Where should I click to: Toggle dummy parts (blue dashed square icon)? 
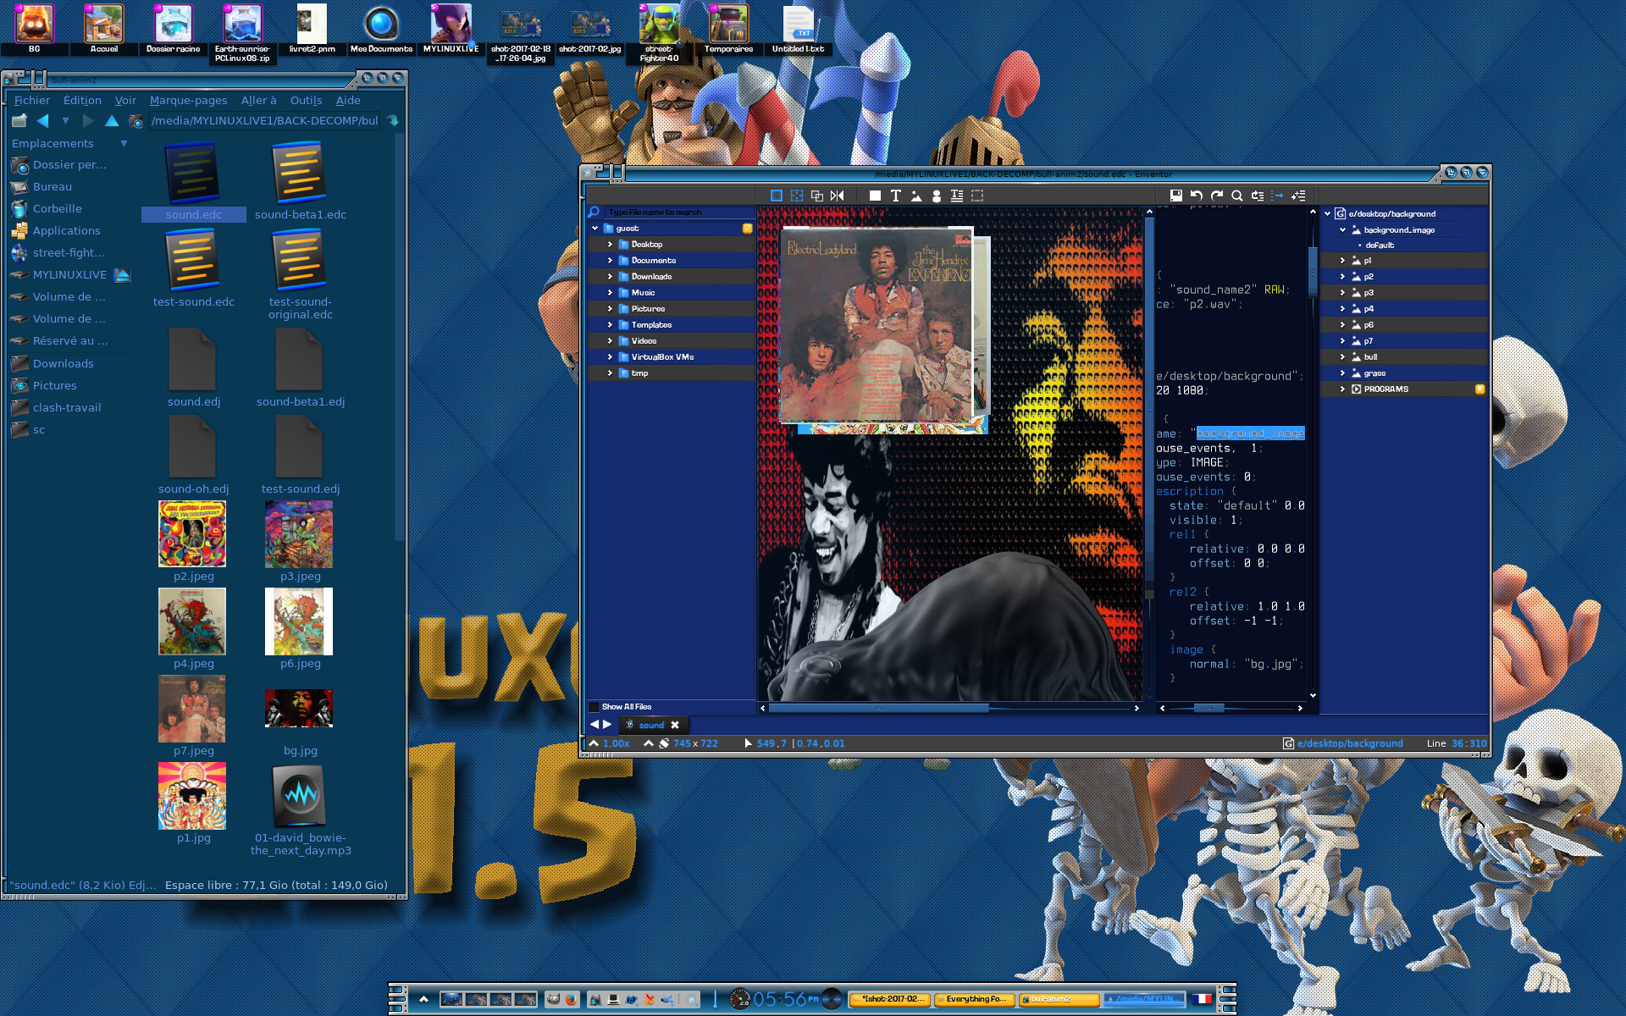pyautogui.click(x=797, y=196)
